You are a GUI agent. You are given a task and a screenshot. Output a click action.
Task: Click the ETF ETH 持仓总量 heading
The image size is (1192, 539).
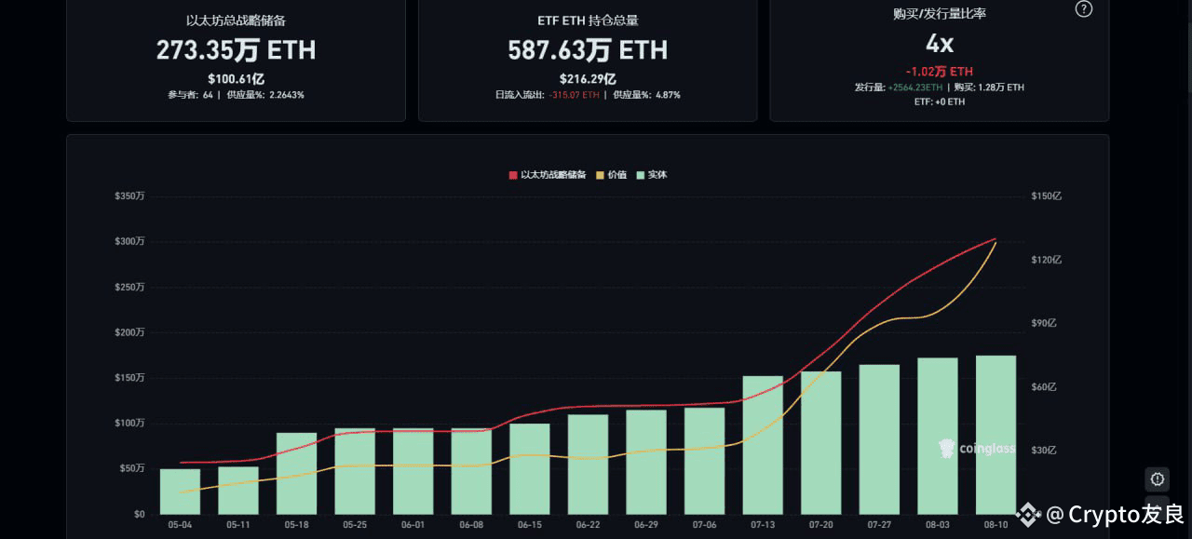pos(587,20)
